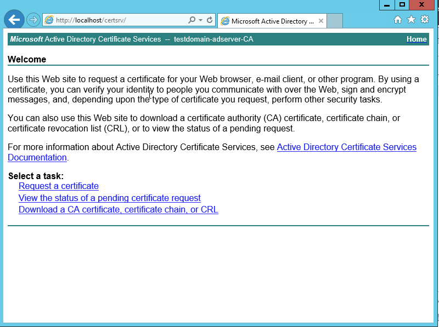Open the Tools gear menu
Viewport: 439px width, 327px height.
click(424, 20)
